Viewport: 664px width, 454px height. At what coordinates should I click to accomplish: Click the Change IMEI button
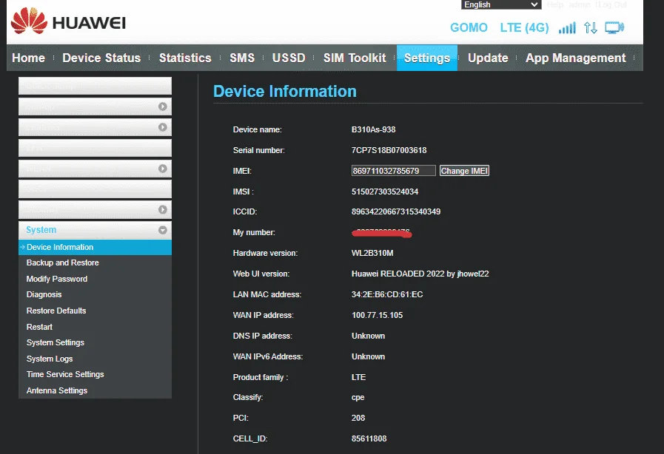[x=464, y=171]
